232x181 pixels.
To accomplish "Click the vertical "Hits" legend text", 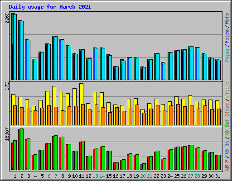I will click(227, 19).
